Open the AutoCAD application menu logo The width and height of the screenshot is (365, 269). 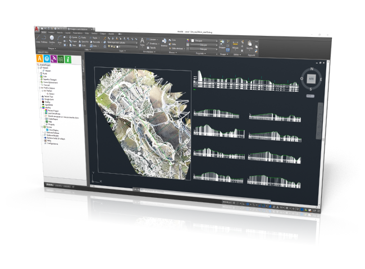[x=36, y=29]
